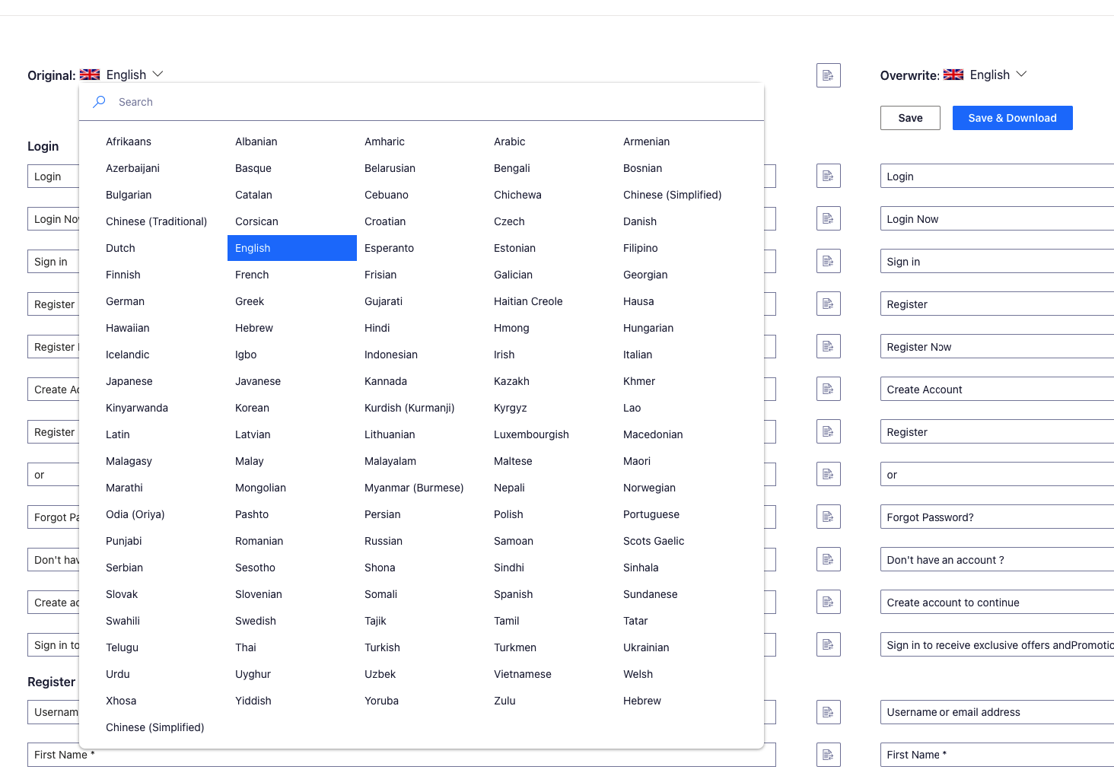
Task: Select French from the language list
Action: pyautogui.click(x=252, y=275)
